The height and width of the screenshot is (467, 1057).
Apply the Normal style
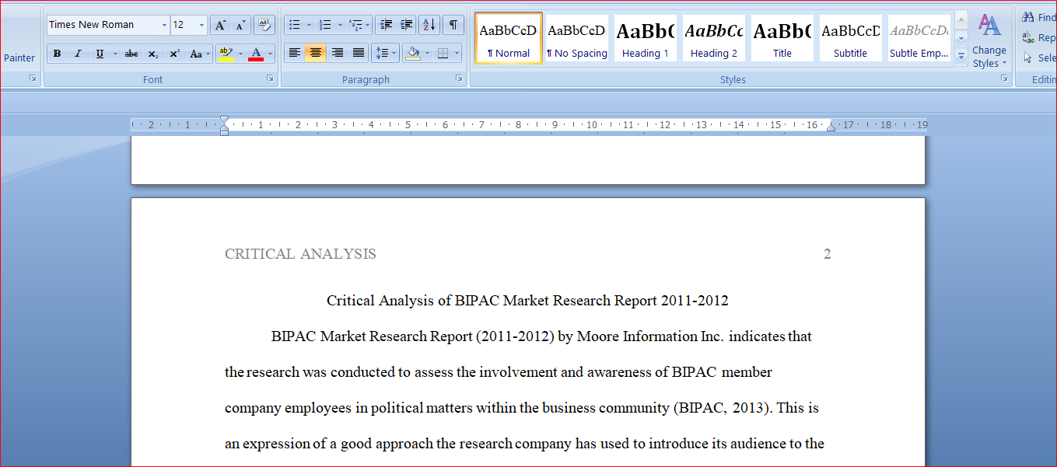pyautogui.click(x=508, y=38)
